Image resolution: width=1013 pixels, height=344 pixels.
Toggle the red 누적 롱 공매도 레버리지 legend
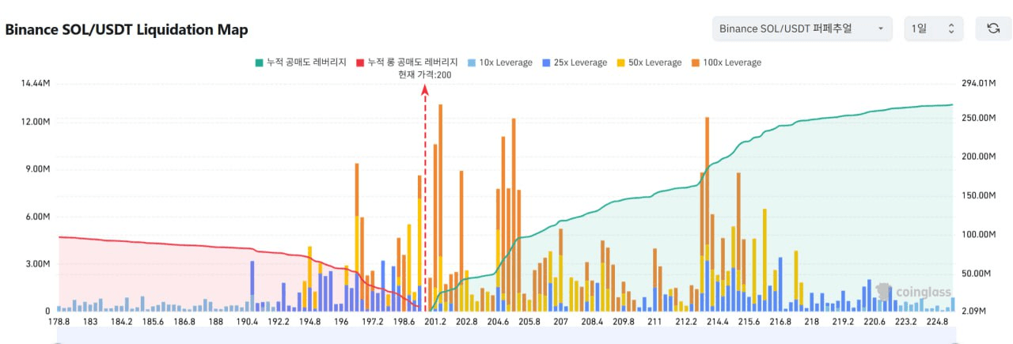pyautogui.click(x=408, y=62)
